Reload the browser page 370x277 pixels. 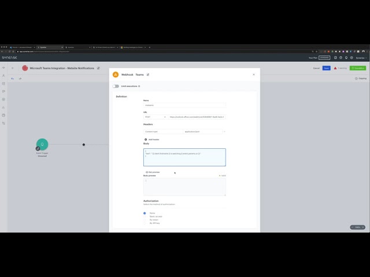point(9,51)
